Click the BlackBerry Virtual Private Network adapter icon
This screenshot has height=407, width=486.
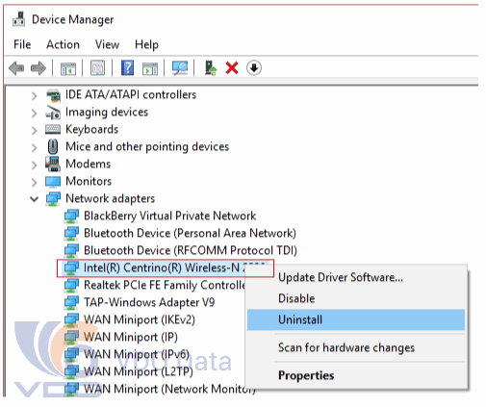(71, 216)
